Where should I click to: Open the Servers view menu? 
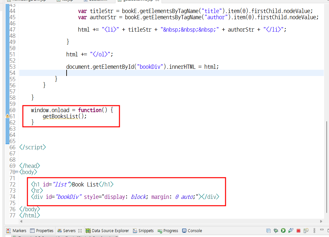[314, 231]
